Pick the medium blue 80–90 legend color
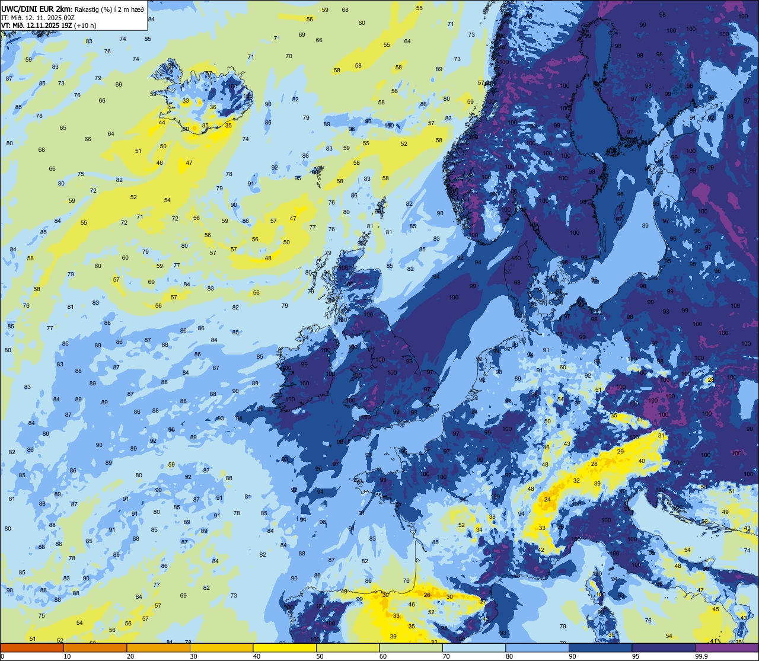This screenshot has width=759, height=661. pyautogui.click(x=537, y=647)
